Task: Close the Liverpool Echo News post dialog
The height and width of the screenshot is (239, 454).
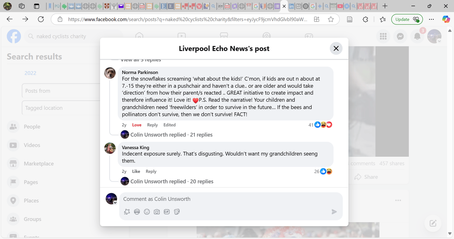Action: point(336,48)
